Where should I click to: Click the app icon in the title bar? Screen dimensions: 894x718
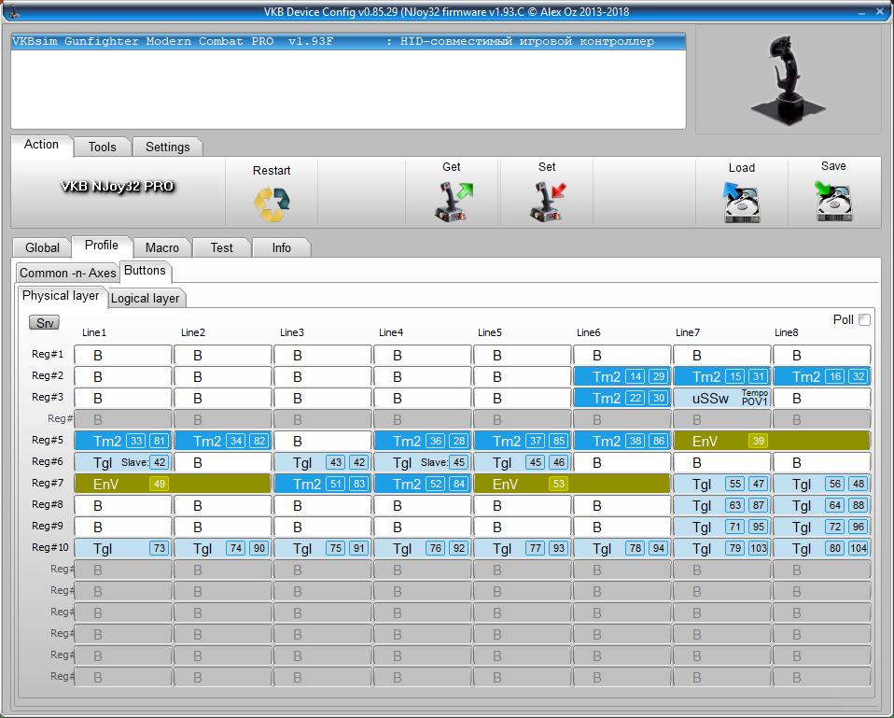coord(14,11)
